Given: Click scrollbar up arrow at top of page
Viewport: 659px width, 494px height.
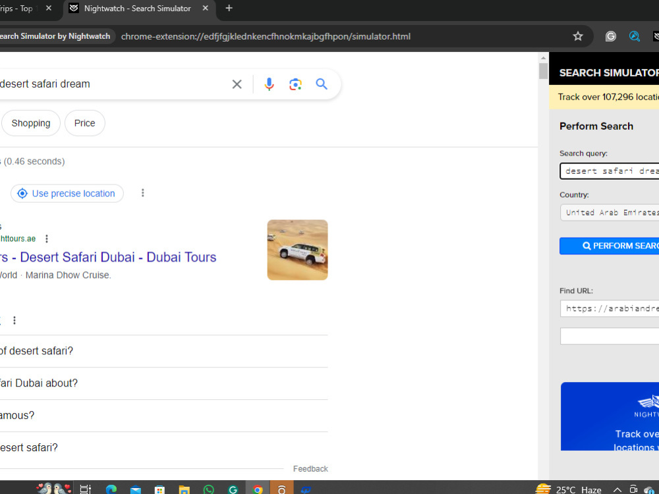Looking at the screenshot, I should (x=543, y=58).
